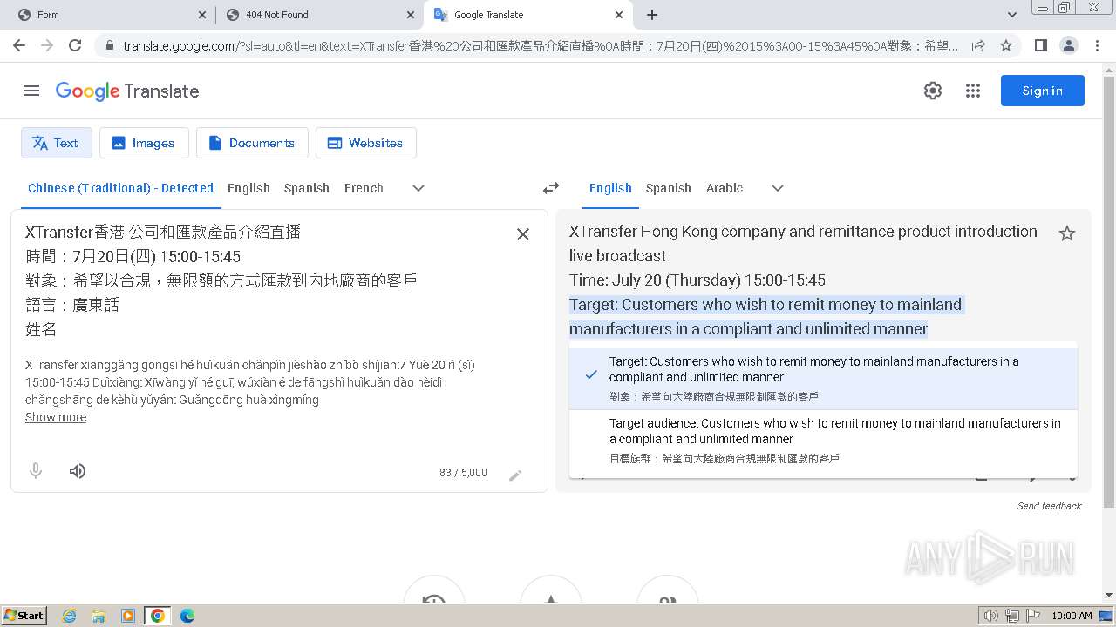
Task: Click the address bar URL
Action: 541,45
